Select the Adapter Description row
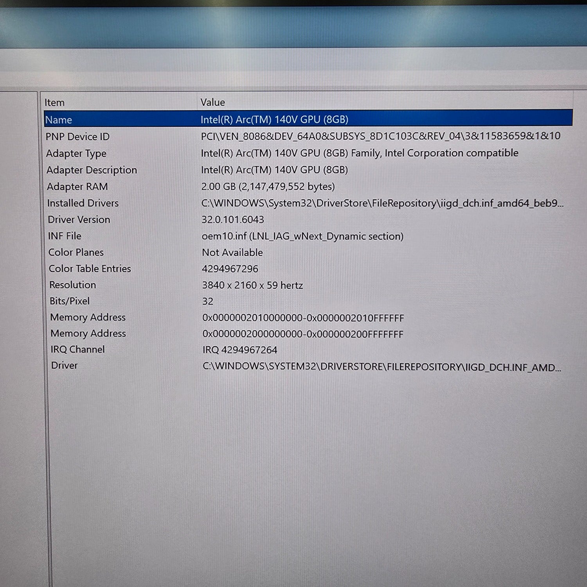 pos(92,170)
